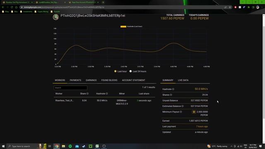Open the Windows Start menu

click(x=3, y=146)
